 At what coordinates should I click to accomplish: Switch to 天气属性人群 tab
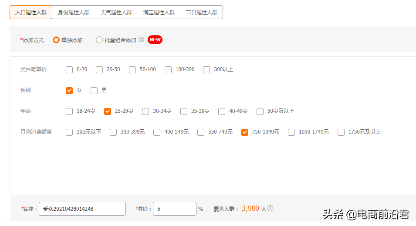tap(116, 12)
